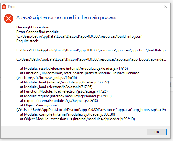Click the path ending in app_bootstrap\inde...
173x141 pixels.
[x=91, y=59]
